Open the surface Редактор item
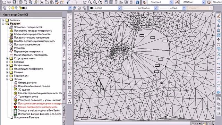Image resolution: width=222 pixels, height=125 pixels. coord(19,48)
